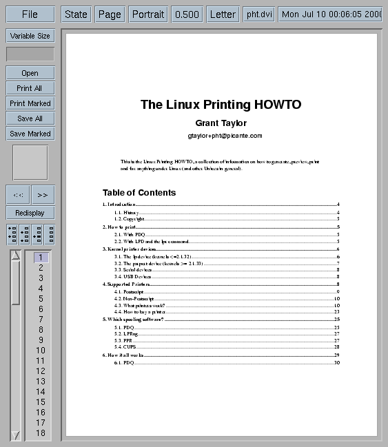The height and width of the screenshot is (447, 388).
Task: Select page 10 in the page list
Action: pyautogui.click(x=41, y=351)
